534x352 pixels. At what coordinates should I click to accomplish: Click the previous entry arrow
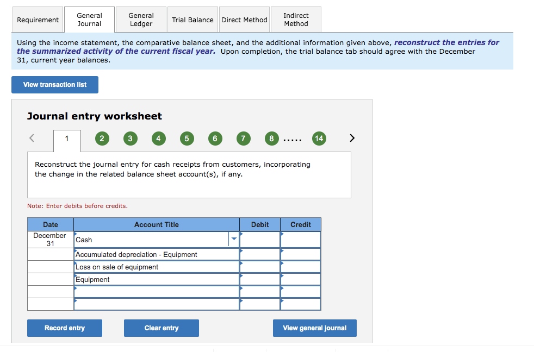point(32,138)
